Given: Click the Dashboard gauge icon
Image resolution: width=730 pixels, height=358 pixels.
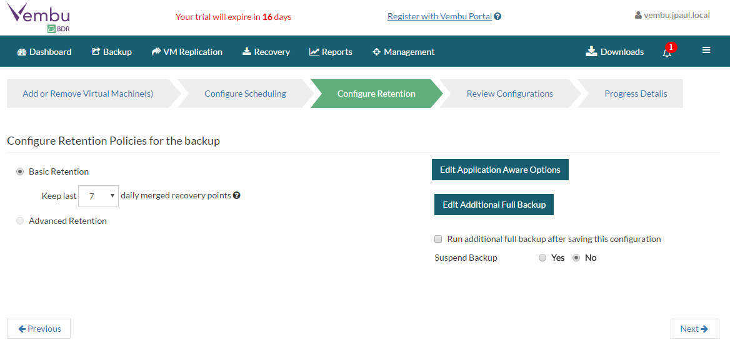Looking at the screenshot, I should point(22,52).
